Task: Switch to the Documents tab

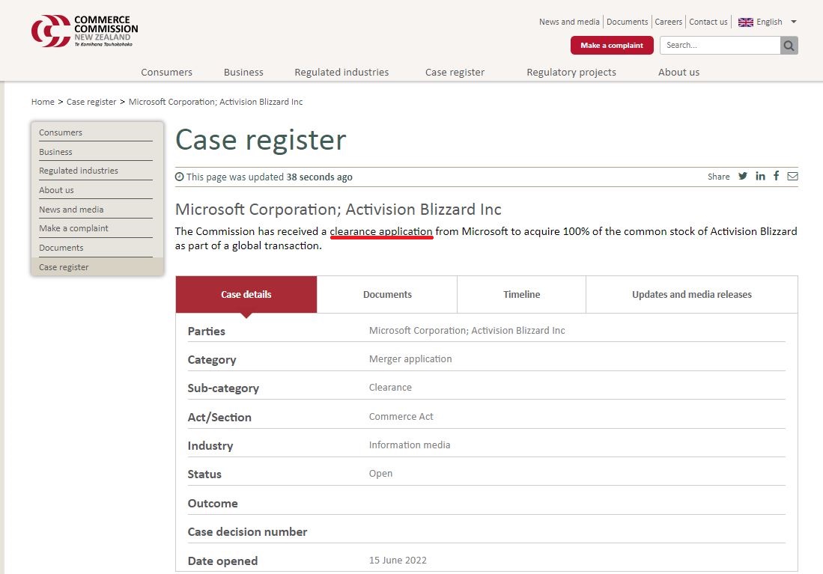Action: click(x=387, y=294)
